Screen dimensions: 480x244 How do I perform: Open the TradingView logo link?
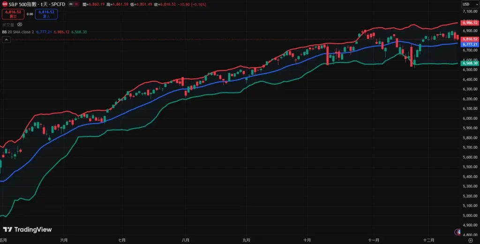pos(27,229)
